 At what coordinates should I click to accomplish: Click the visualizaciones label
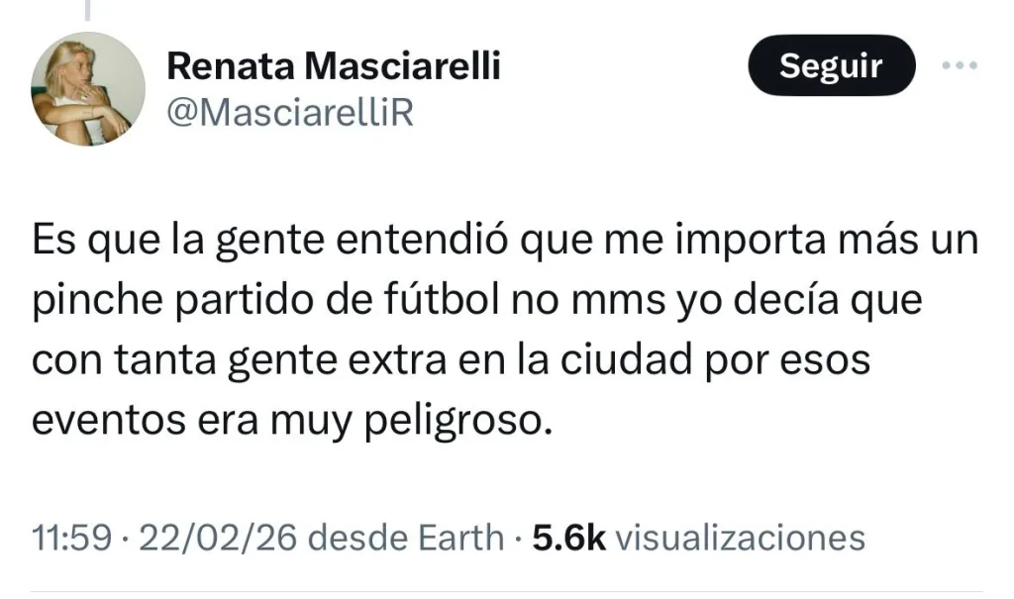pyautogui.click(x=740, y=538)
